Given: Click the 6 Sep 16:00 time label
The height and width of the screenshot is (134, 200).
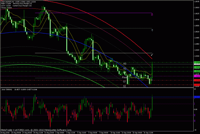Looking at the screenshot, I should click(82, 133).
